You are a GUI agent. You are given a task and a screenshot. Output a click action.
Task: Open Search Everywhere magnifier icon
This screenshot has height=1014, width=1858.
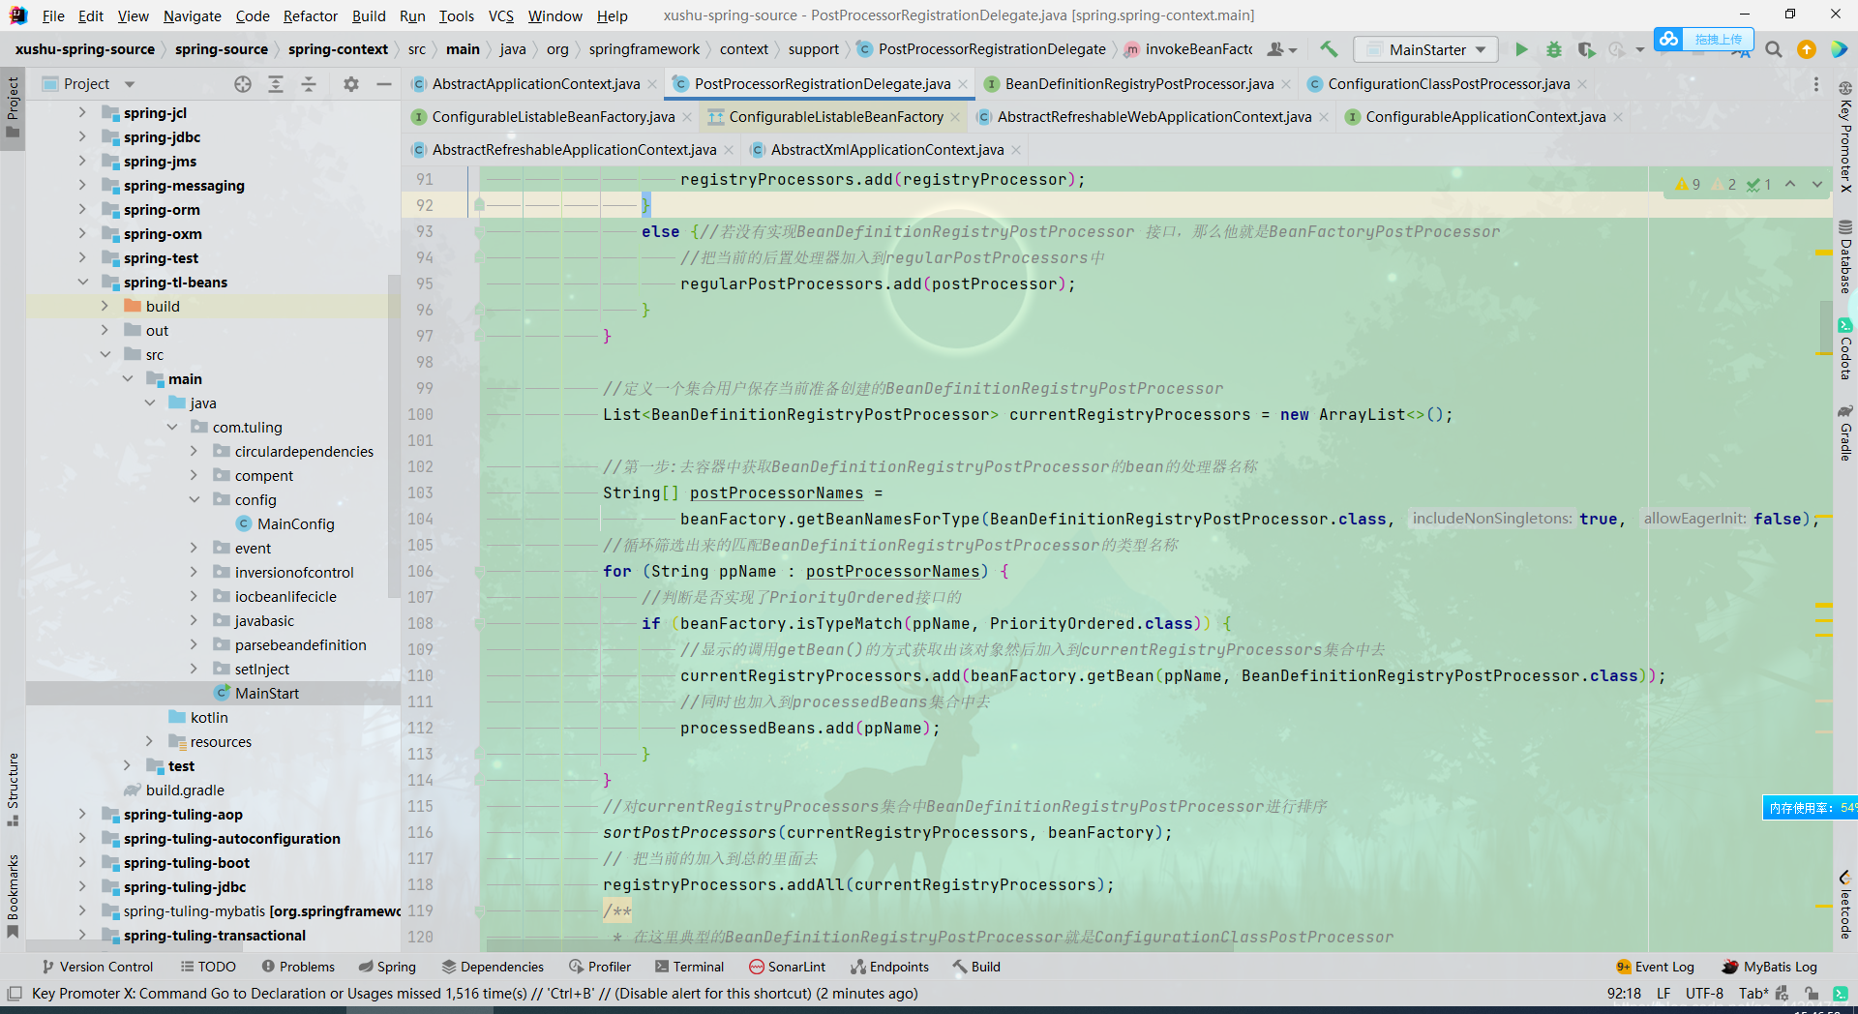pyautogui.click(x=1773, y=49)
